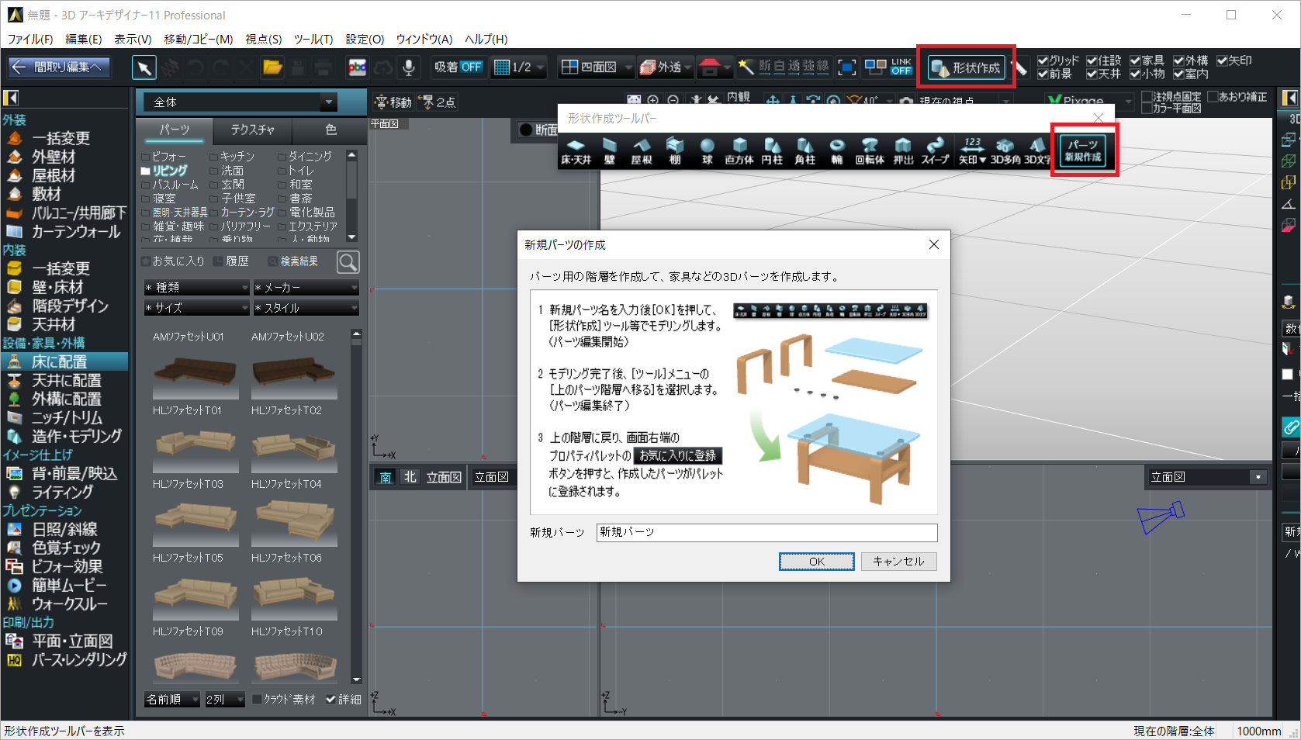Open file with the yellow folder icon
This screenshot has height=740, width=1301.
[272, 67]
